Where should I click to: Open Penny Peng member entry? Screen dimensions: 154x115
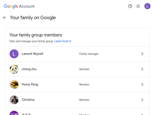point(79,85)
